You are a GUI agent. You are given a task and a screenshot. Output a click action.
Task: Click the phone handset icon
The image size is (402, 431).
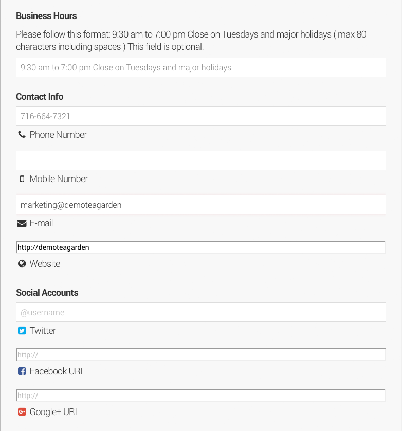click(22, 135)
